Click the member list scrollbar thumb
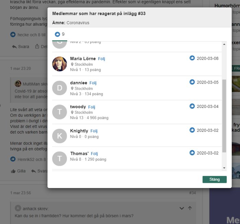Image resolution: width=240 pixels, height=224 pixels. pos(224,116)
